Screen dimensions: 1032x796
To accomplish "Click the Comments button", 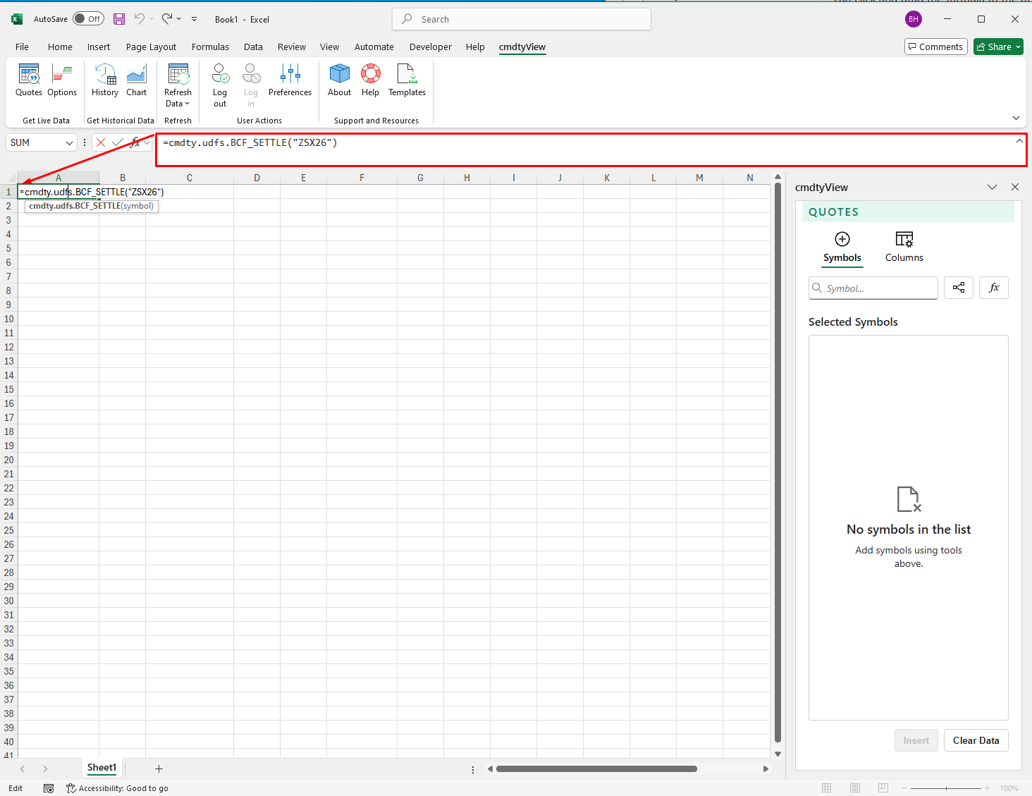I will pos(935,47).
